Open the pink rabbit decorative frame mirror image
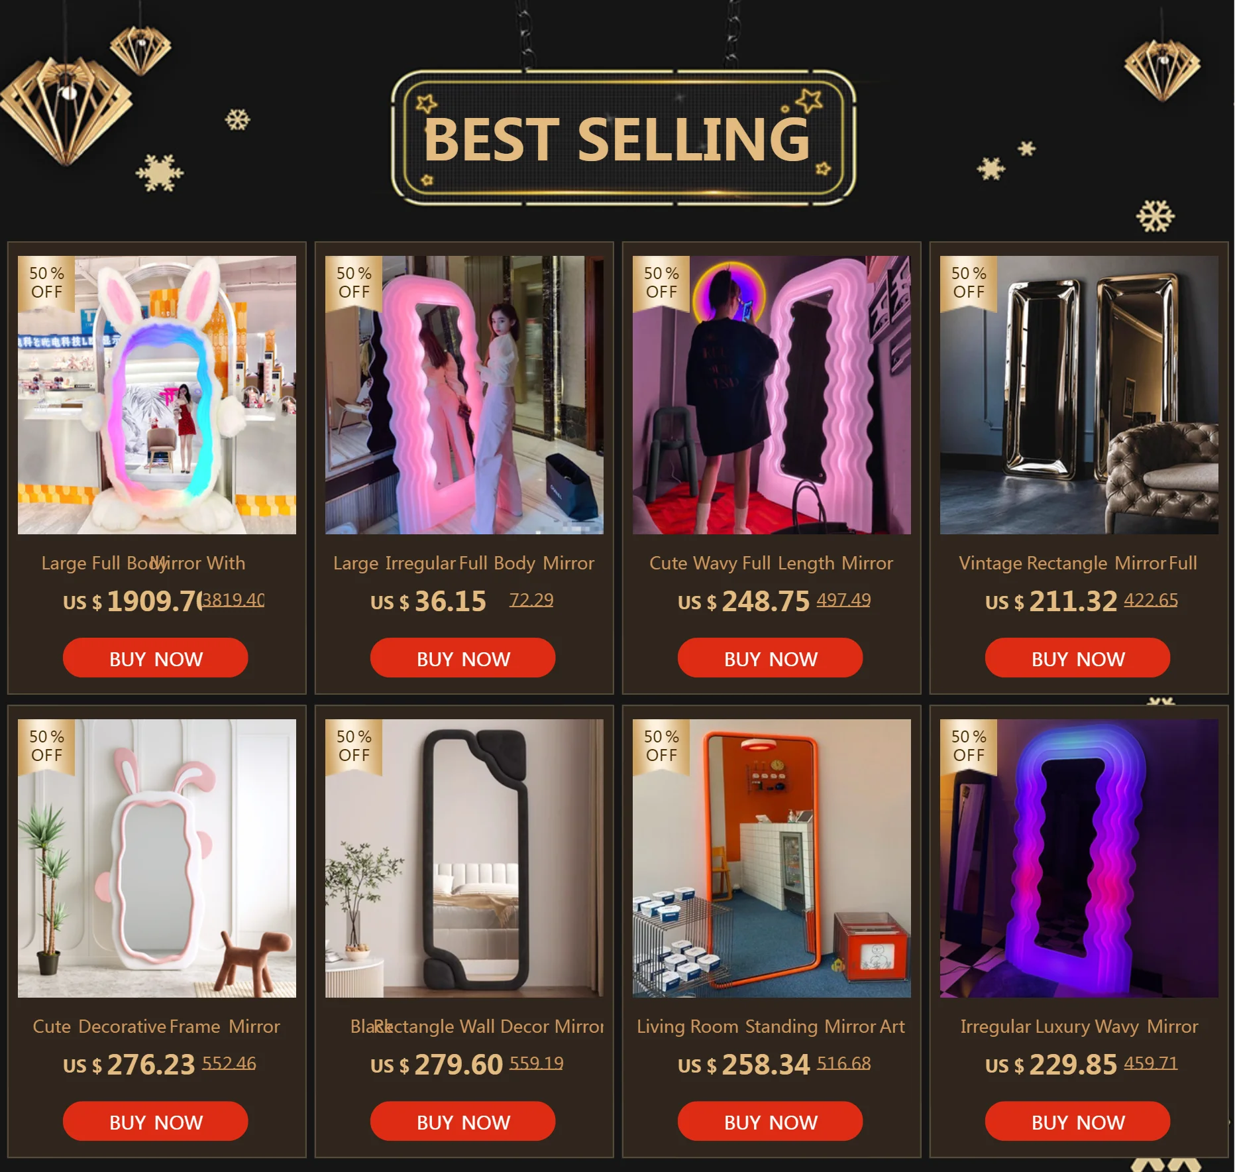 [x=157, y=858]
